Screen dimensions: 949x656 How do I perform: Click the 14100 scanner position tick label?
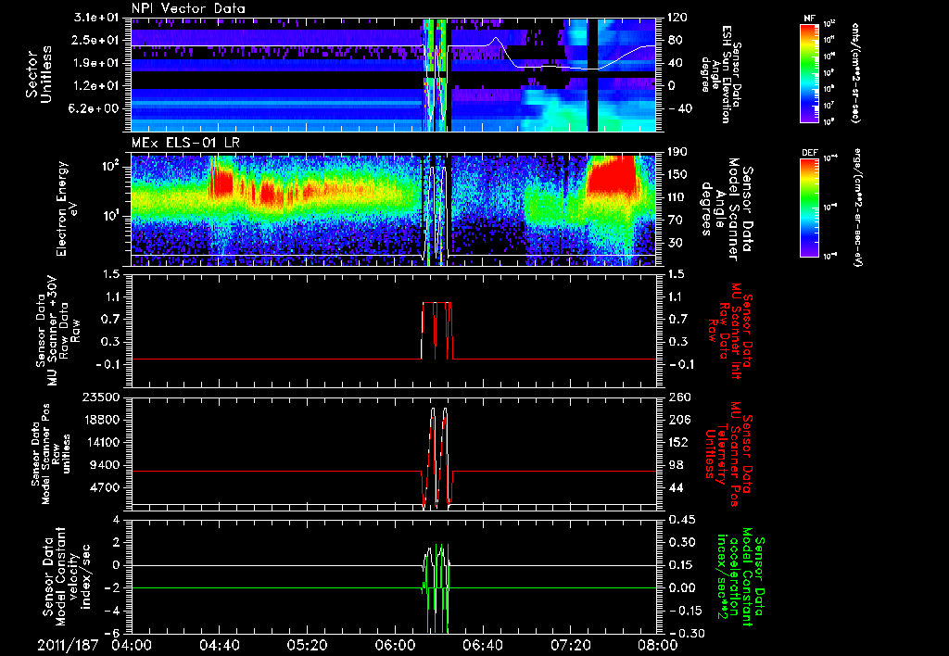[x=100, y=442]
